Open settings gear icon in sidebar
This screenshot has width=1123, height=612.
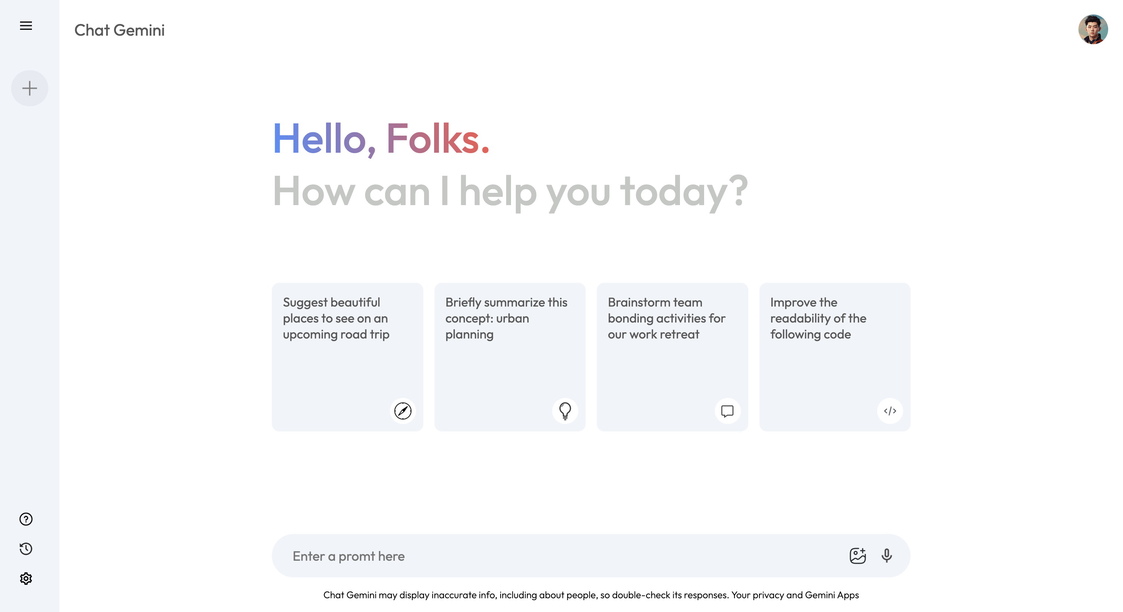pyautogui.click(x=26, y=579)
